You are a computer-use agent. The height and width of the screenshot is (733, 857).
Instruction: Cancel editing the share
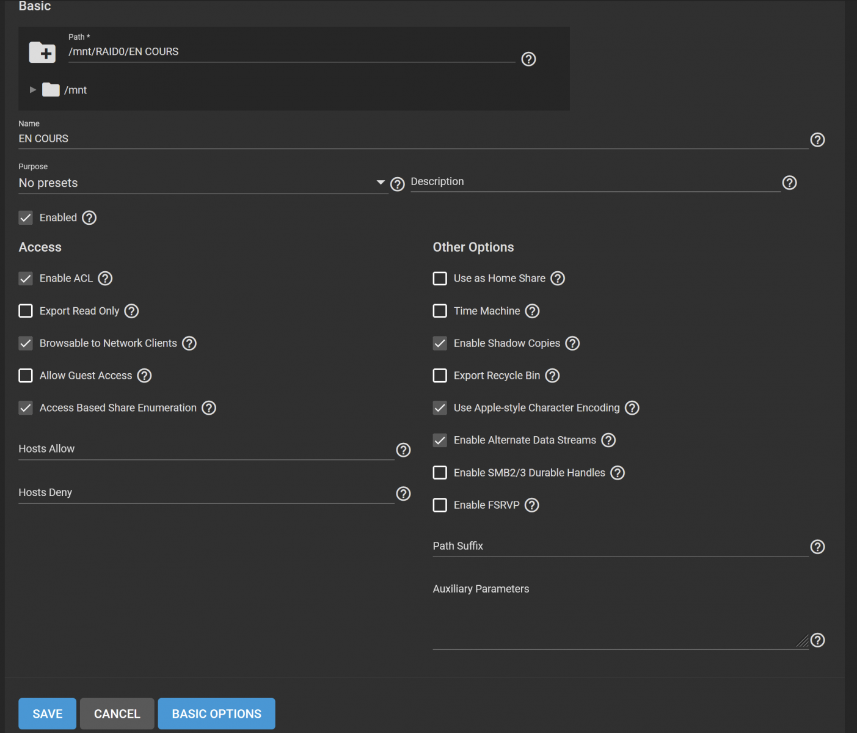tap(117, 713)
